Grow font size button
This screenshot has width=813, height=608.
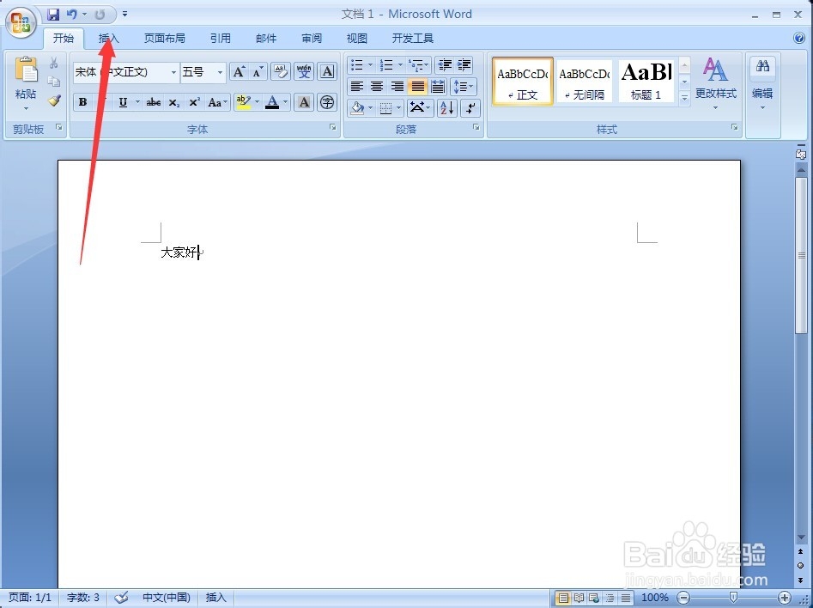point(239,72)
